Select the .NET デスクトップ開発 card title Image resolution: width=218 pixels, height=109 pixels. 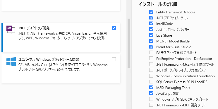point(34,28)
